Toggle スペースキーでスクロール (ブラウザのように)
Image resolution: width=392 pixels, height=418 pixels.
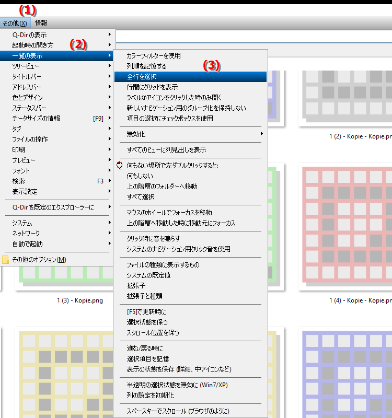click(190, 411)
